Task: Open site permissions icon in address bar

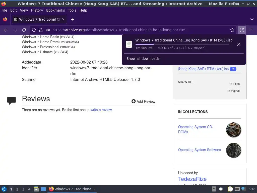Action: tap(48, 30)
